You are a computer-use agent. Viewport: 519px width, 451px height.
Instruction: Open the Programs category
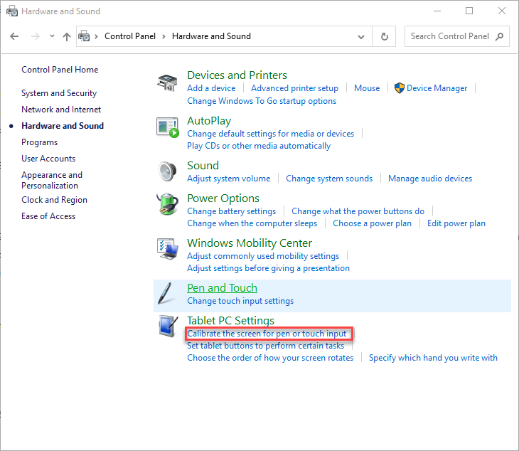pos(39,142)
